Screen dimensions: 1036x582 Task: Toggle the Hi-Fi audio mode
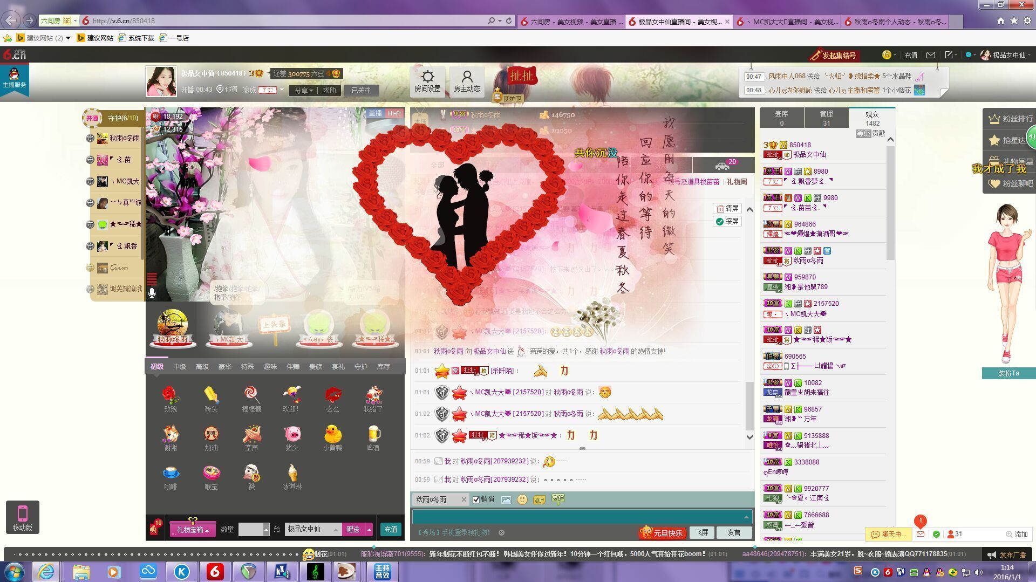(394, 113)
